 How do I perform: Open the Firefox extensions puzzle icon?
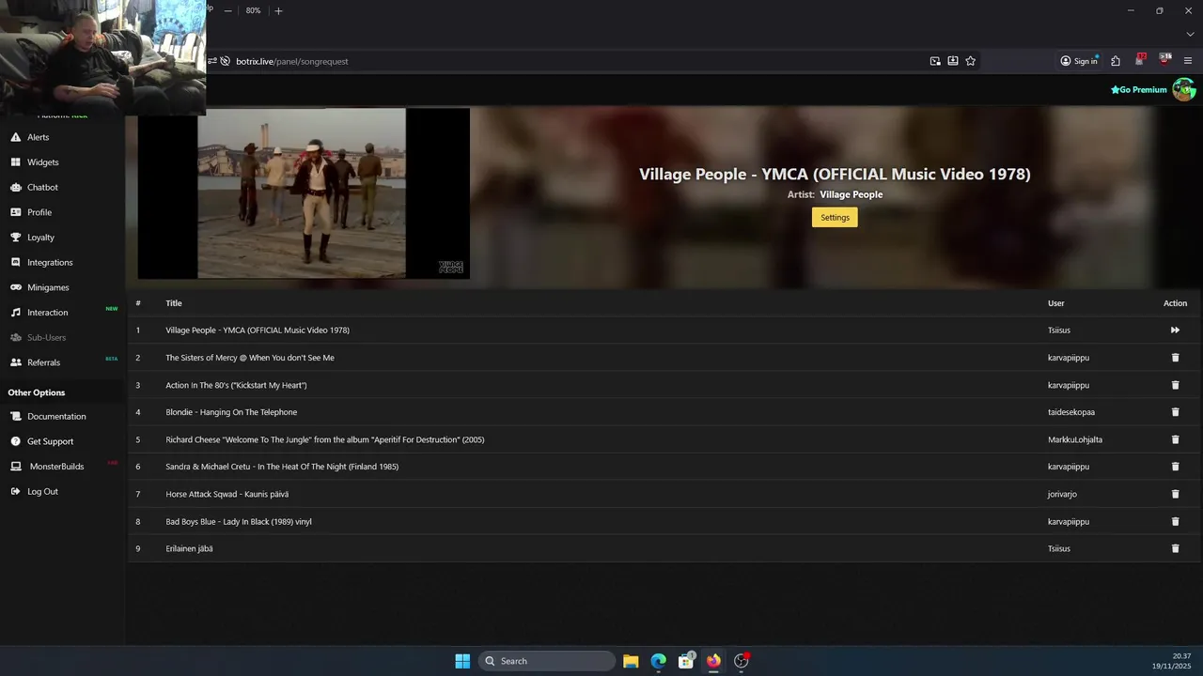tap(1116, 61)
